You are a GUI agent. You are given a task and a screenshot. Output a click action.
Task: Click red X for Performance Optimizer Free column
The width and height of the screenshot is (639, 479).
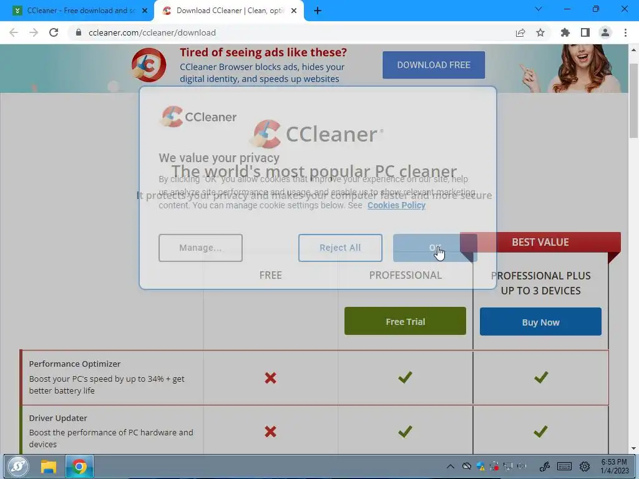point(270,378)
